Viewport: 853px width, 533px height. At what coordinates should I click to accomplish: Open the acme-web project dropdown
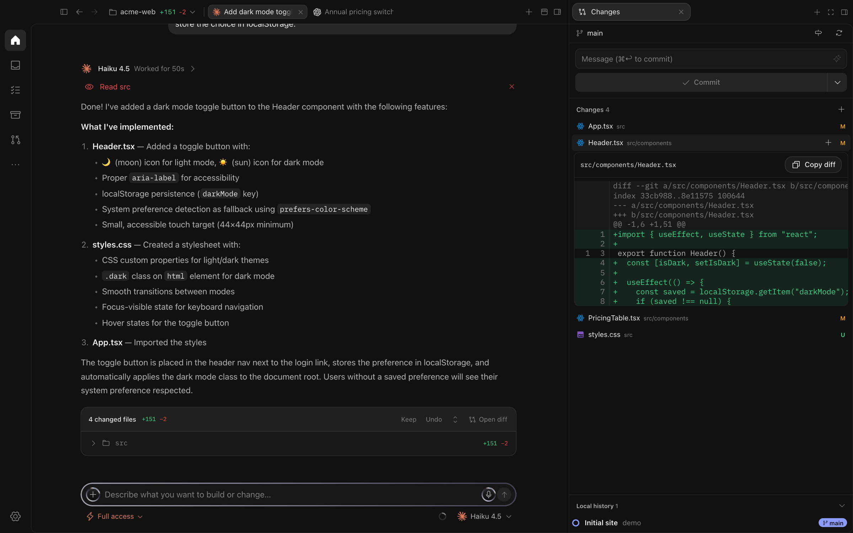[x=152, y=12]
